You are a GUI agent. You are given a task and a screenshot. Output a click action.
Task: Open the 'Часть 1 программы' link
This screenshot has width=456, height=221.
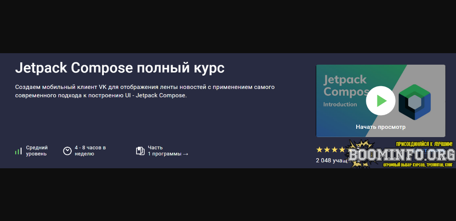click(x=168, y=151)
